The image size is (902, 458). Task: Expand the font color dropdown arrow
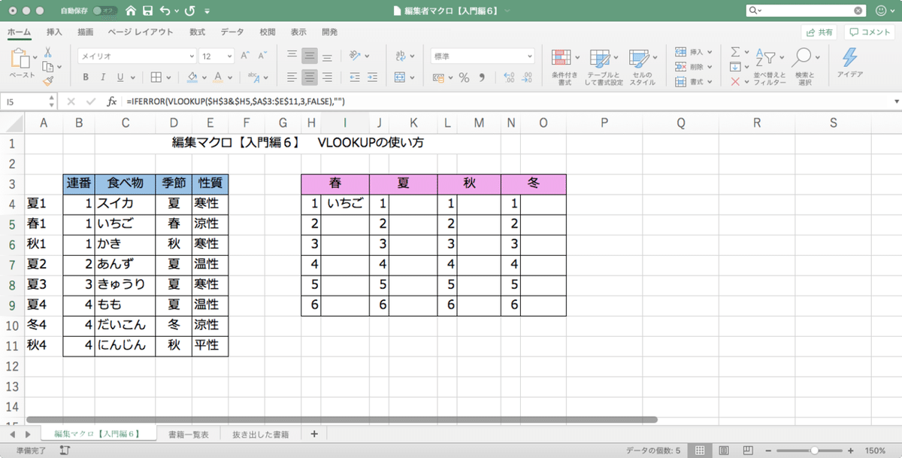pyautogui.click(x=230, y=77)
